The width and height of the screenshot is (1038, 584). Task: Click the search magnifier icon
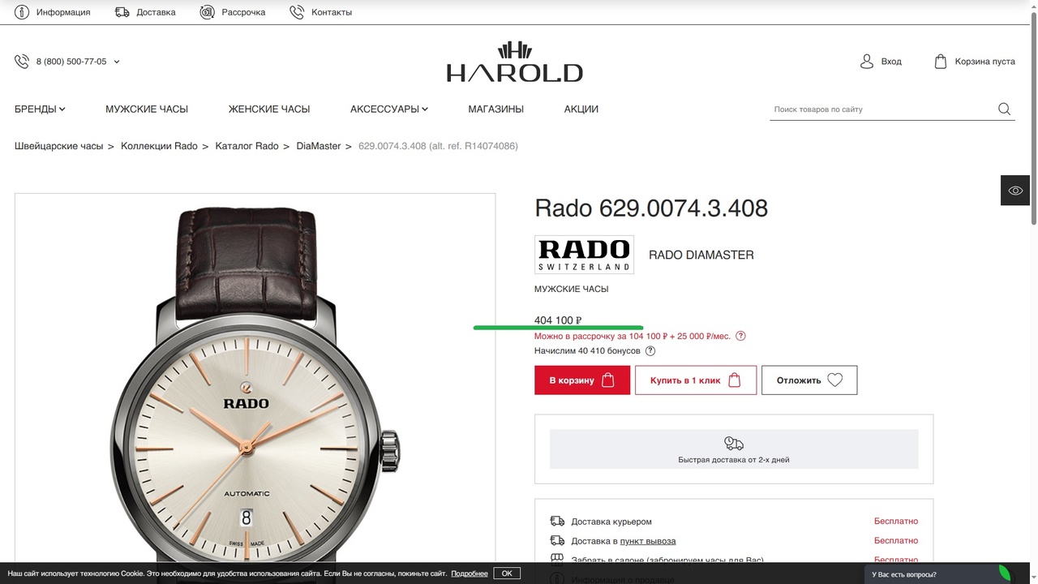click(x=1004, y=109)
